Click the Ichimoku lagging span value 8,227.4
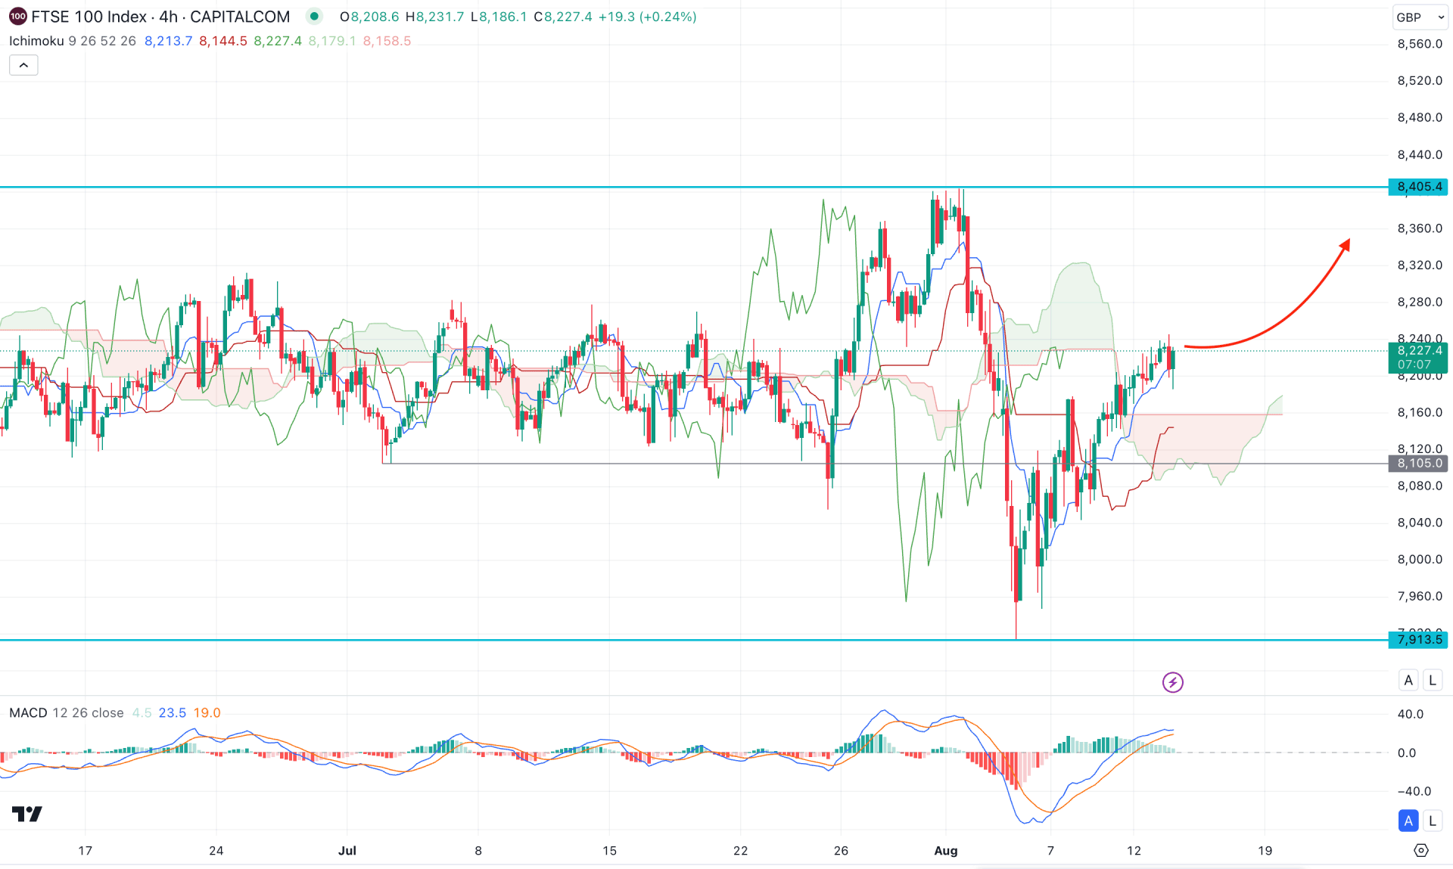 point(277,41)
